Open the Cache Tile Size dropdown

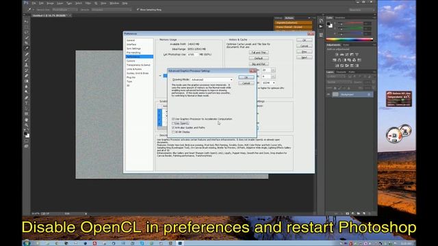click(269, 83)
